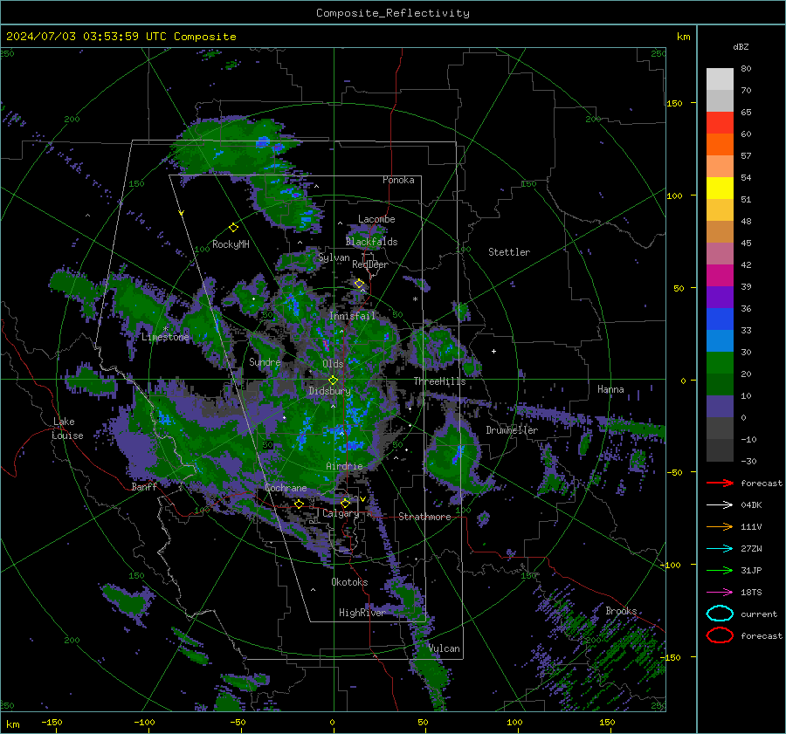Image resolution: width=786 pixels, height=734 pixels.
Task: Select the green 31JP arrow legend icon
Action: [720, 570]
